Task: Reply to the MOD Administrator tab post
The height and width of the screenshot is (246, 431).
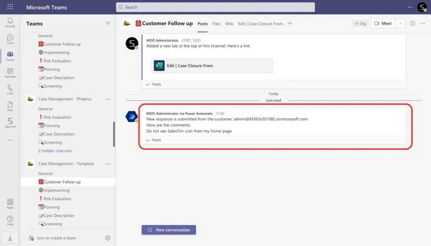Action: pos(154,84)
